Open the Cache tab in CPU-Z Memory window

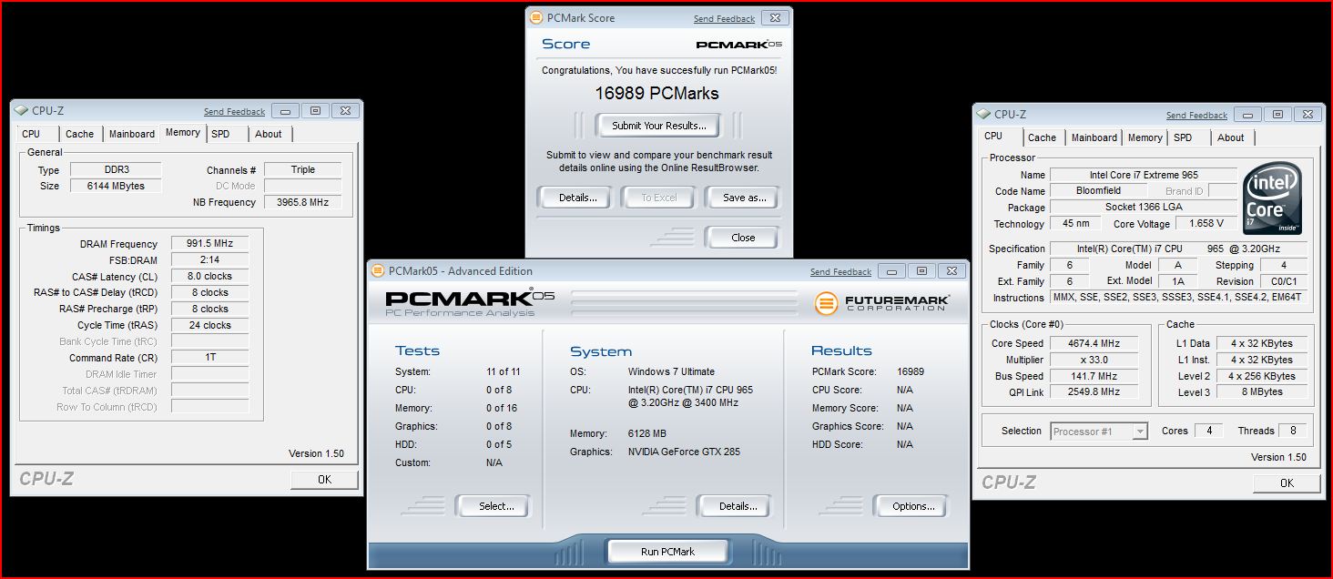tap(79, 134)
